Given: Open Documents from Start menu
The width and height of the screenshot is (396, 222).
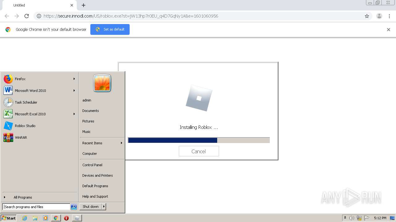Looking at the screenshot, I should 91,111.
